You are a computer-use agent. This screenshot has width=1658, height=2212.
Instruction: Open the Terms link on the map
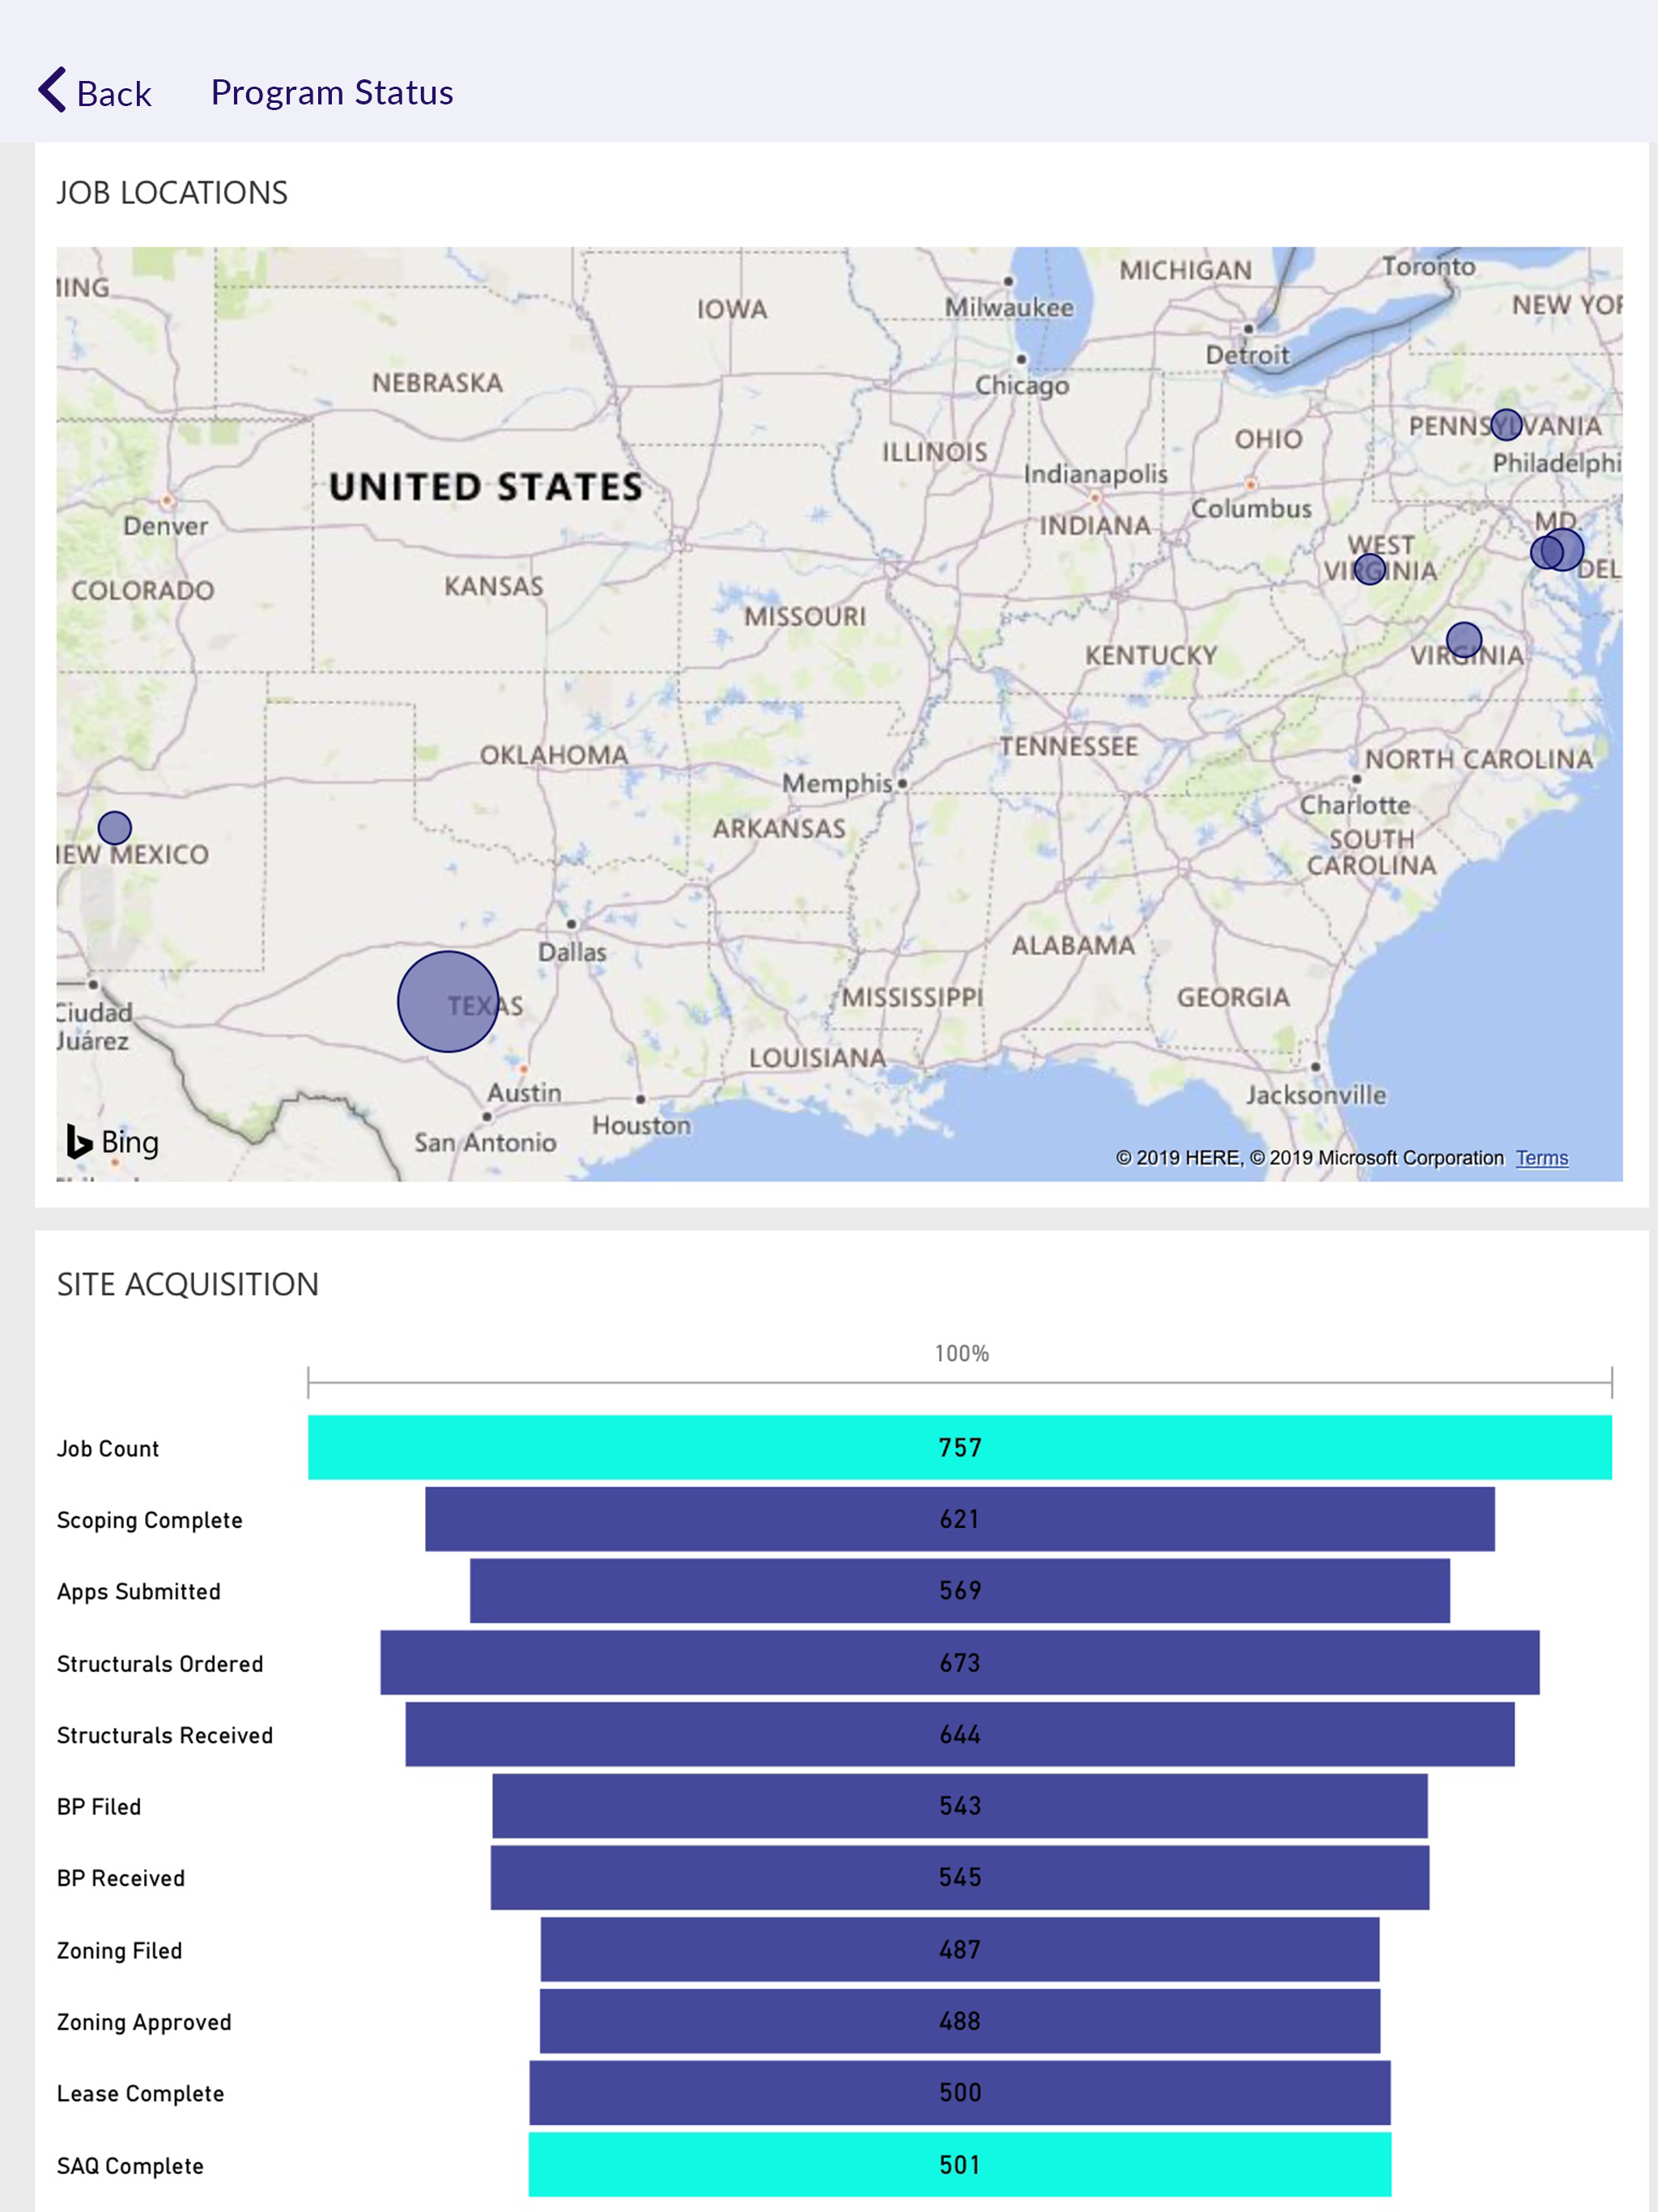(x=1541, y=1158)
